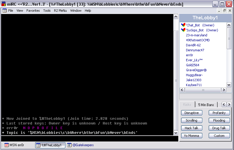The image size is (234, 150).
Task: Click the chat message input box
Action: pyautogui.click(x=89, y=139)
